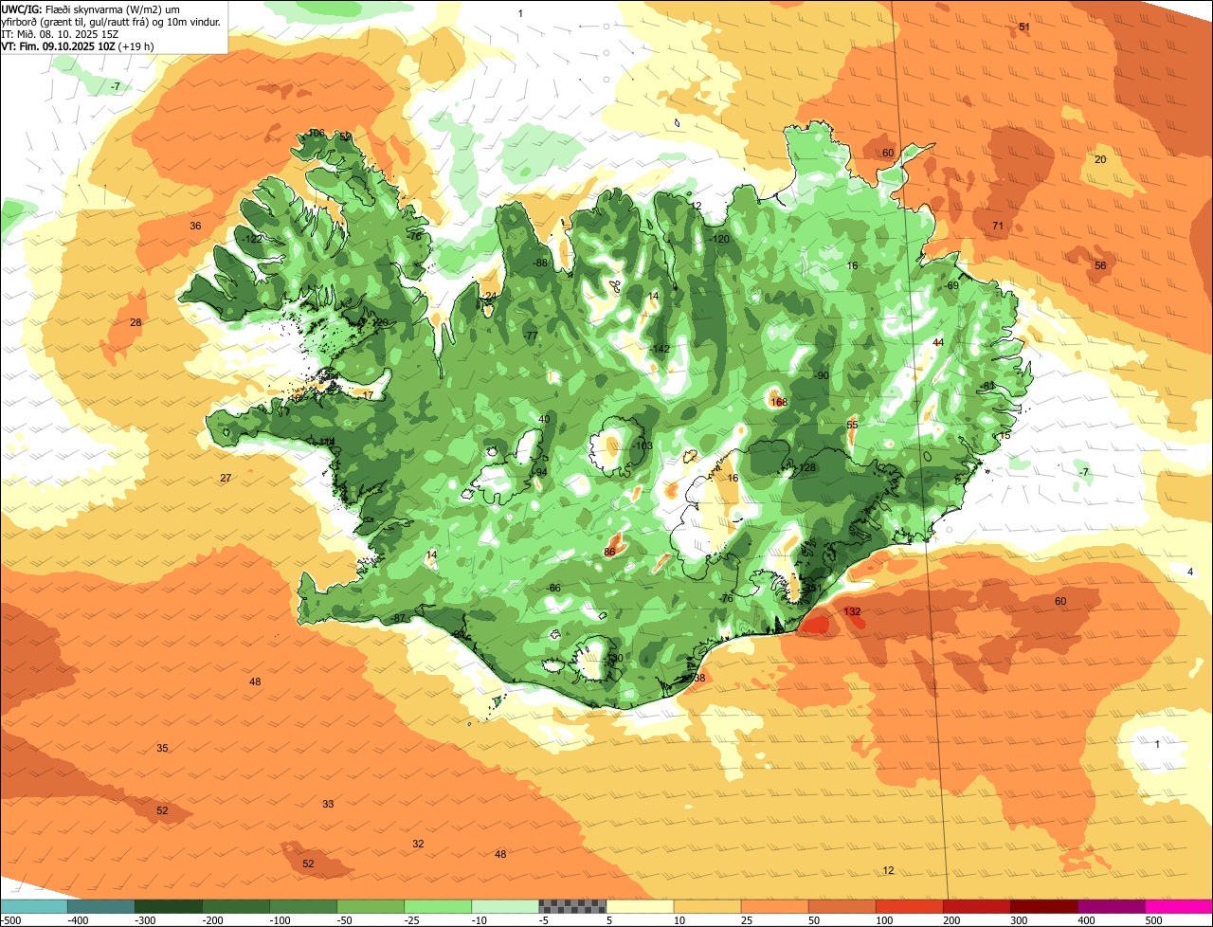
Task: Click the map value '15' off the east coast
Action: point(1005,436)
